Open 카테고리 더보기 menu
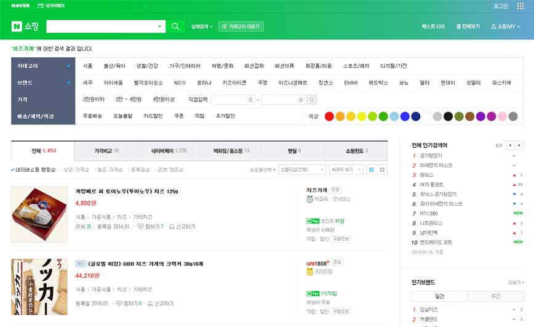The width and height of the screenshot is (534, 327). pyautogui.click(x=241, y=26)
